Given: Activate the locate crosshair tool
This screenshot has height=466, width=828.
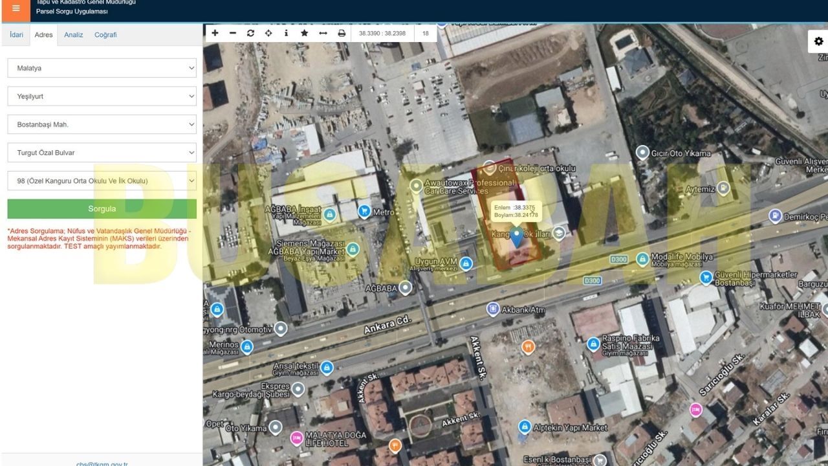Looking at the screenshot, I should (x=268, y=33).
